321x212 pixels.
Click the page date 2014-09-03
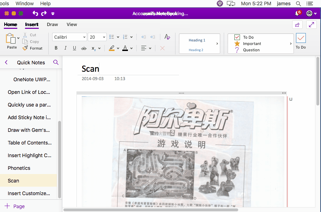coord(93,79)
